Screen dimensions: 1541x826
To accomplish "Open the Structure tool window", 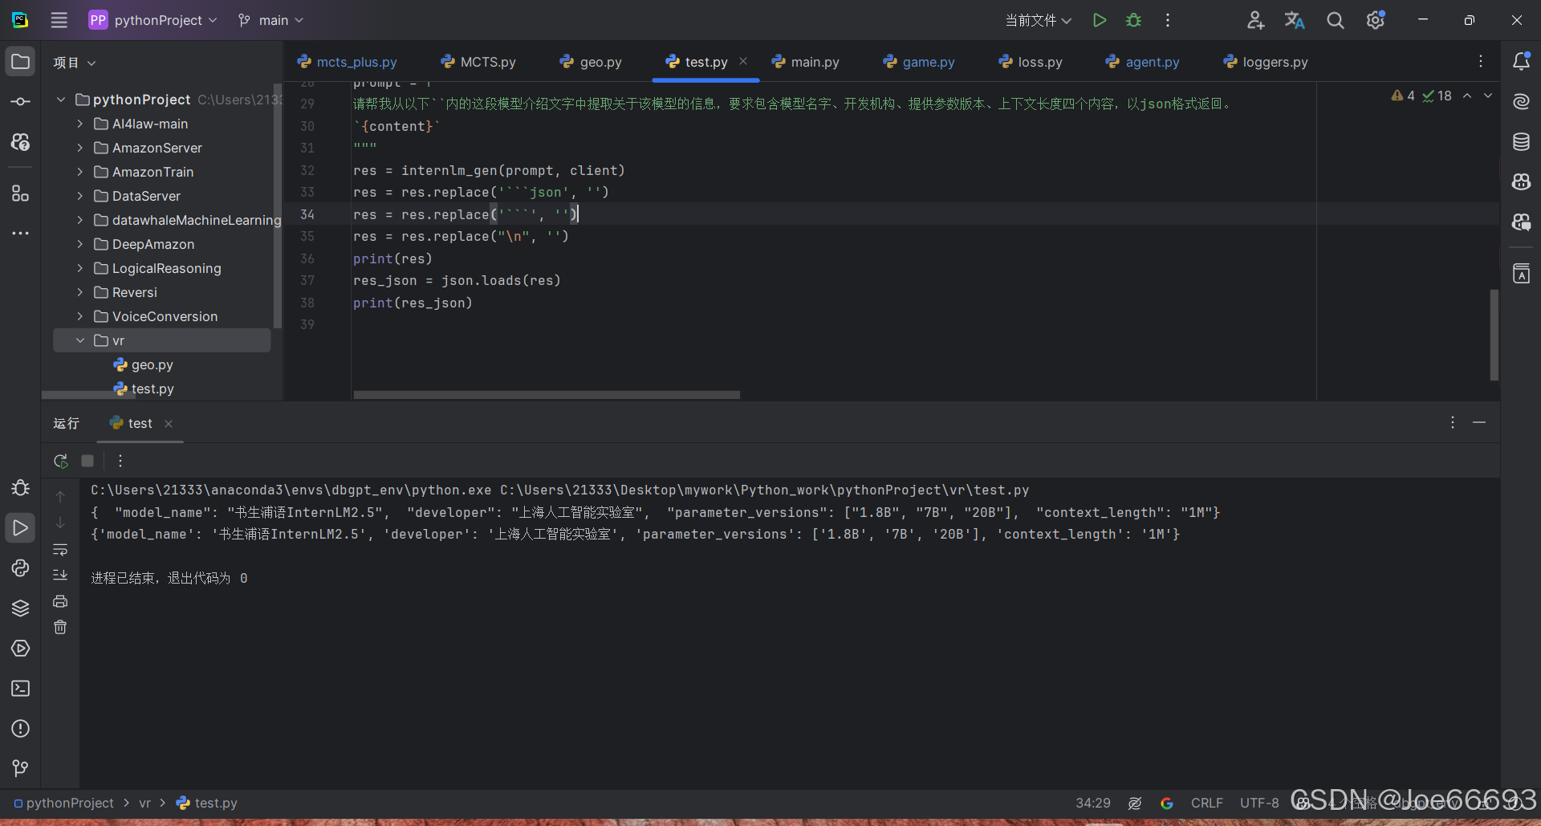I will (x=21, y=193).
